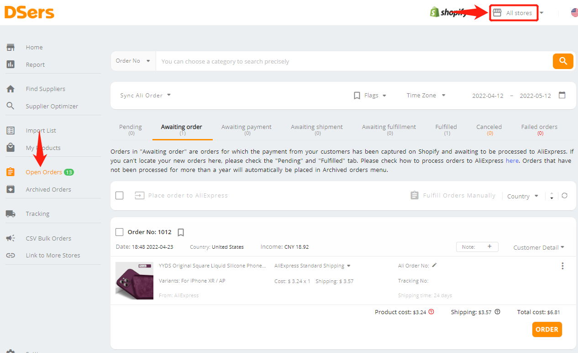The image size is (578, 353).
Task: Go to Home in sidebar
Action: 34,47
